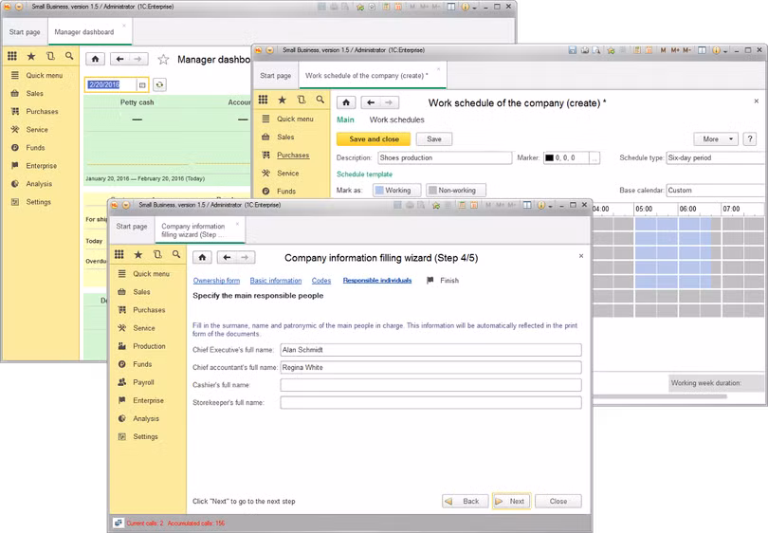Expand the More dropdown button
This screenshot has width=768, height=533.
click(x=715, y=139)
